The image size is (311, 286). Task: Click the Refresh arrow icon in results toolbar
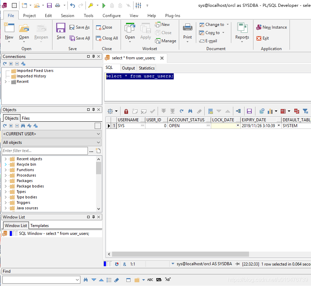[182, 111]
